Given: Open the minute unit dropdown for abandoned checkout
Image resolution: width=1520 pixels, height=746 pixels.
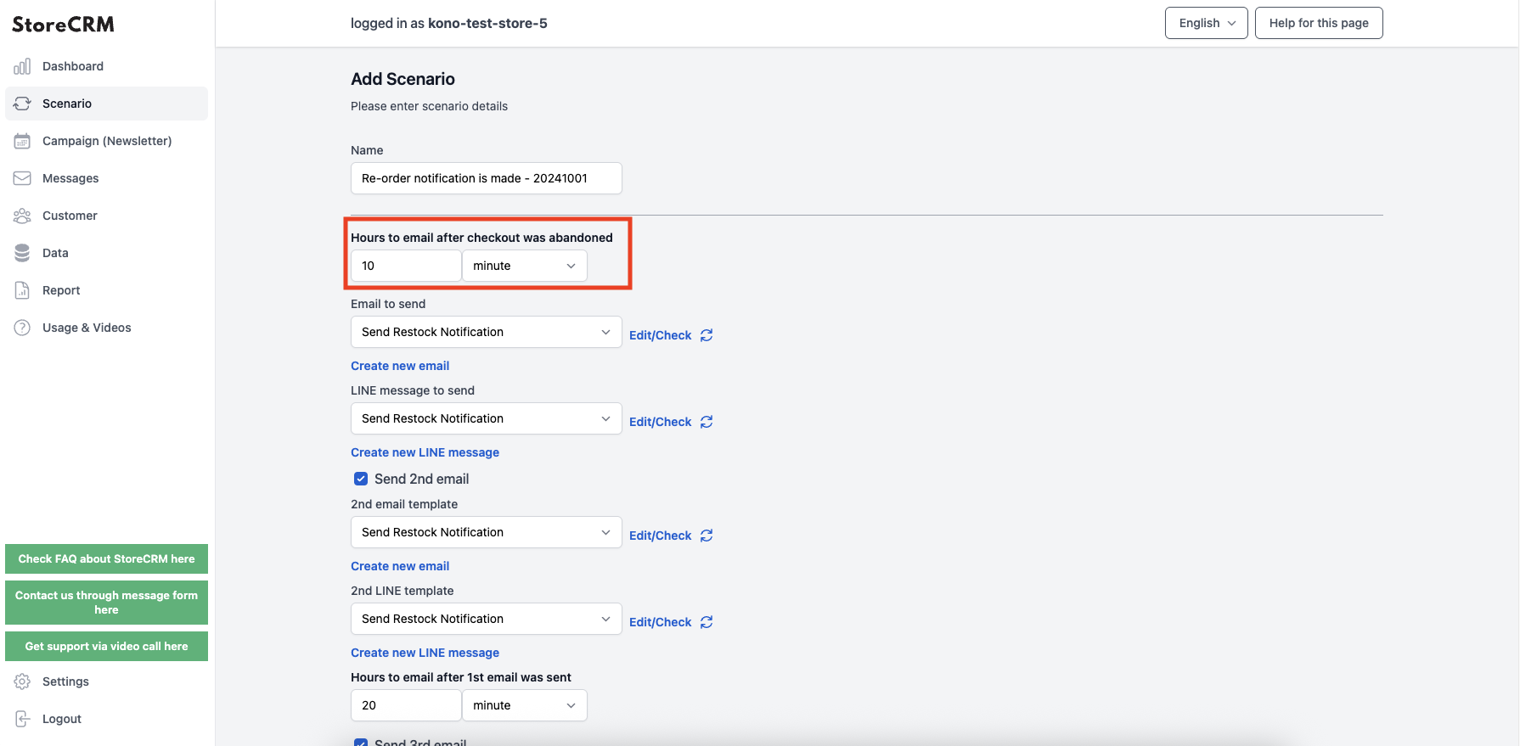Looking at the screenshot, I should click(525, 266).
